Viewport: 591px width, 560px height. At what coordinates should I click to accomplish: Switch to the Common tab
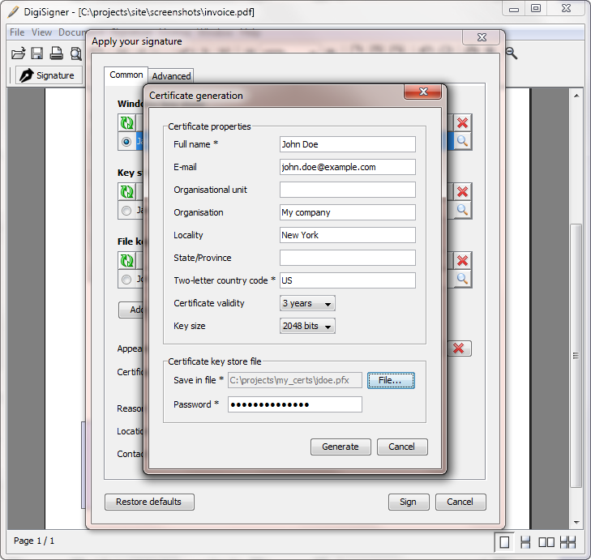pyautogui.click(x=126, y=75)
